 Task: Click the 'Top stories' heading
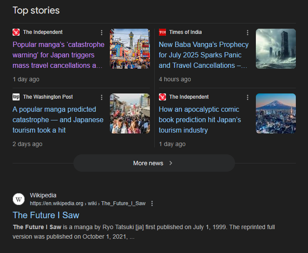pos(36,10)
